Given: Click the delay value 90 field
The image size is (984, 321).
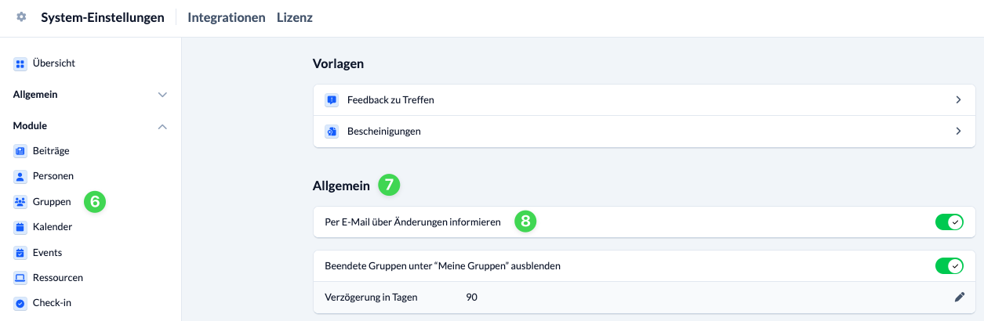Looking at the screenshot, I should coord(471,297).
